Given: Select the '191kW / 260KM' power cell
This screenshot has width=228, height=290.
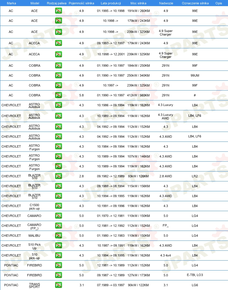Looking at the screenshot, I should 138,11.
